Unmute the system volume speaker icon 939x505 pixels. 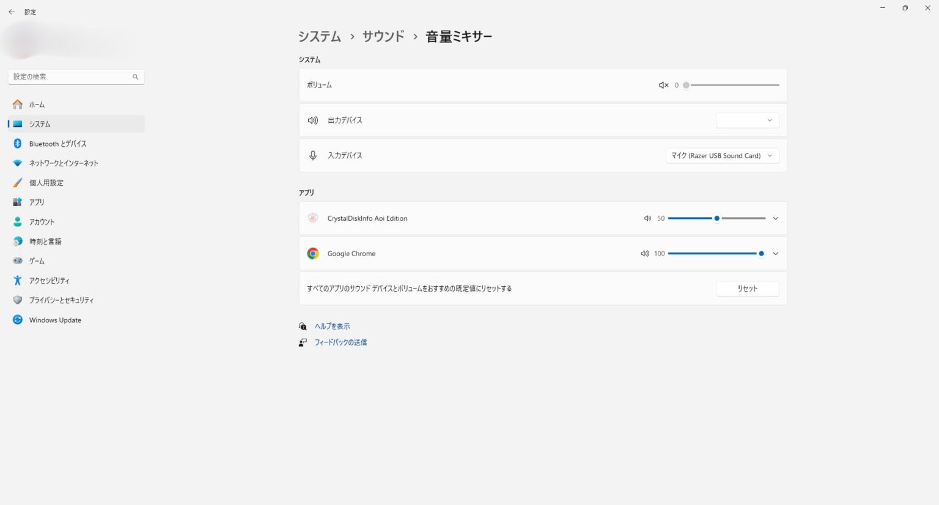coord(663,85)
